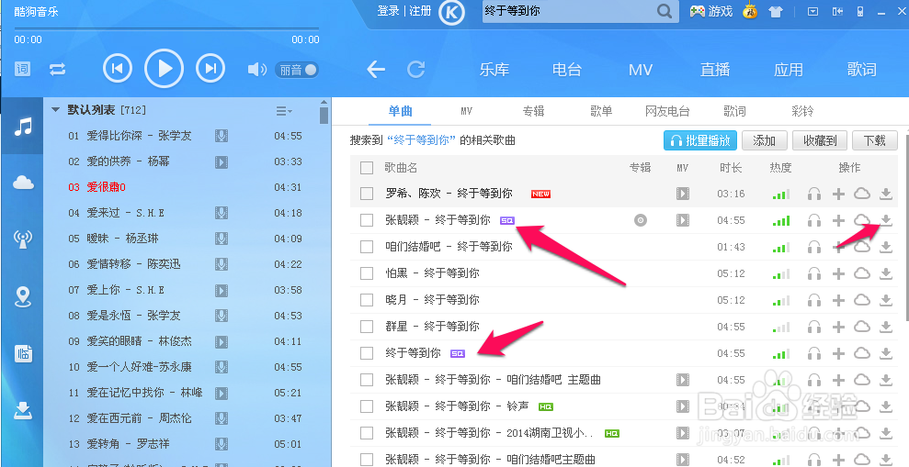Check the 怕黑 - 终于等到你 row
Screen dimensions: 909x467
[367, 273]
